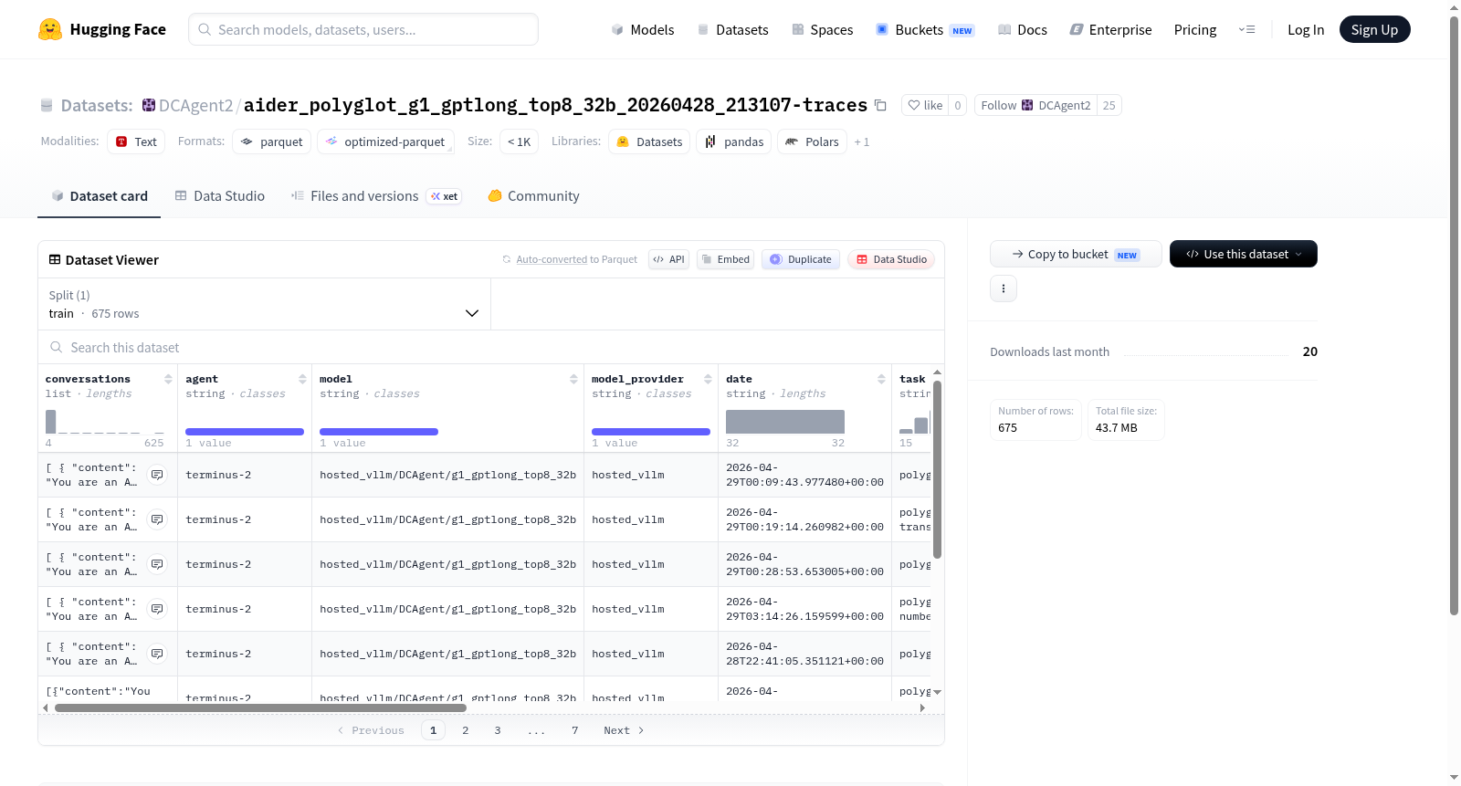Viewport: 1461px width, 786px height.
Task: Click the API button in Dataset Viewer
Action: click(668, 259)
